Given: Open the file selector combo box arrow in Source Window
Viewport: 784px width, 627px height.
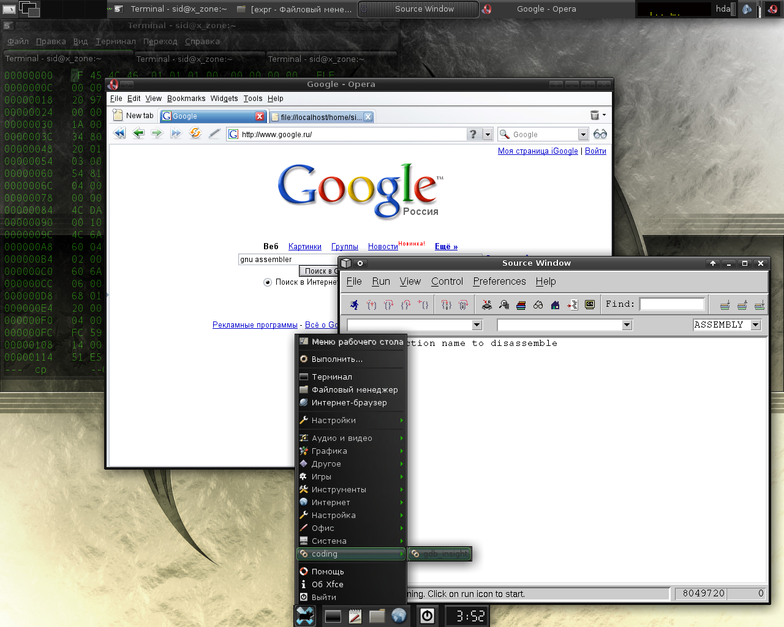Looking at the screenshot, I should [x=477, y=325].
